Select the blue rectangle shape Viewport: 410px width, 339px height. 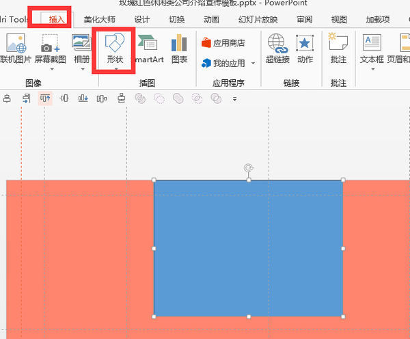[249, 248]
